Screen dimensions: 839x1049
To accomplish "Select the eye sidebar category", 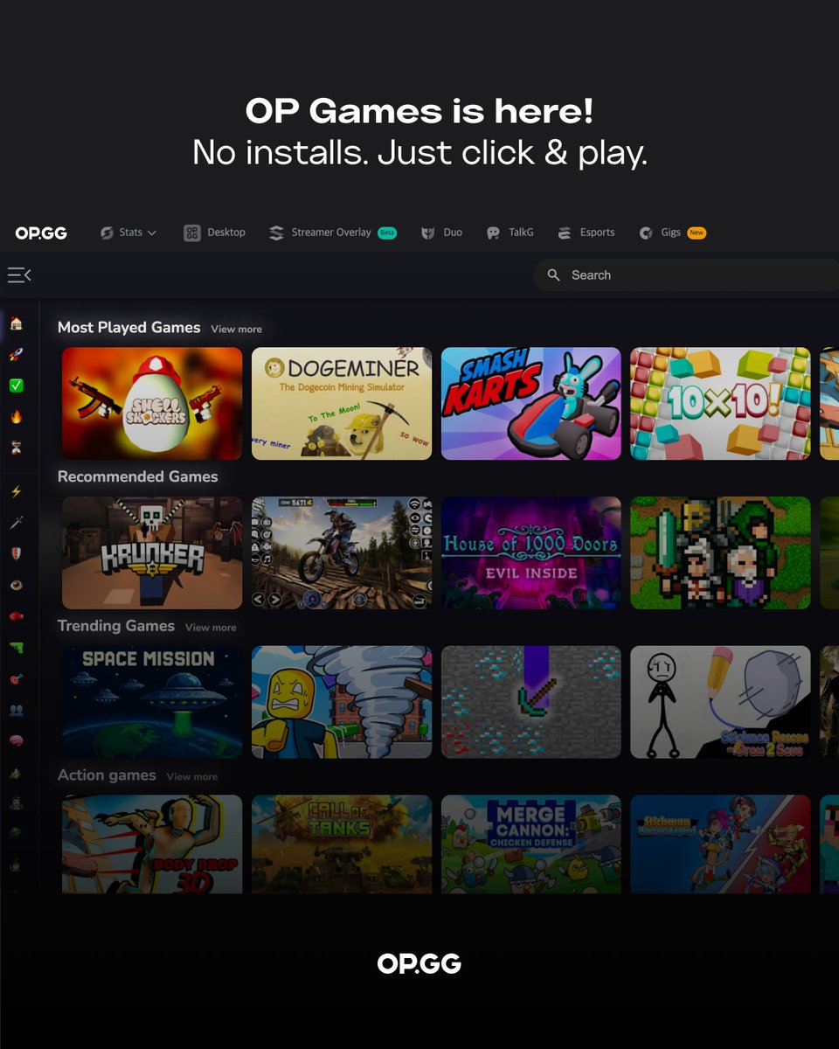I will tap(16, 585).
